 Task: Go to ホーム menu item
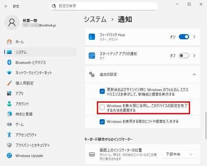point(19,42)
